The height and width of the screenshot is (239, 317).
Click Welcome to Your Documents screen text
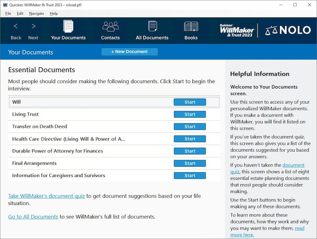[x=264, y=90]
